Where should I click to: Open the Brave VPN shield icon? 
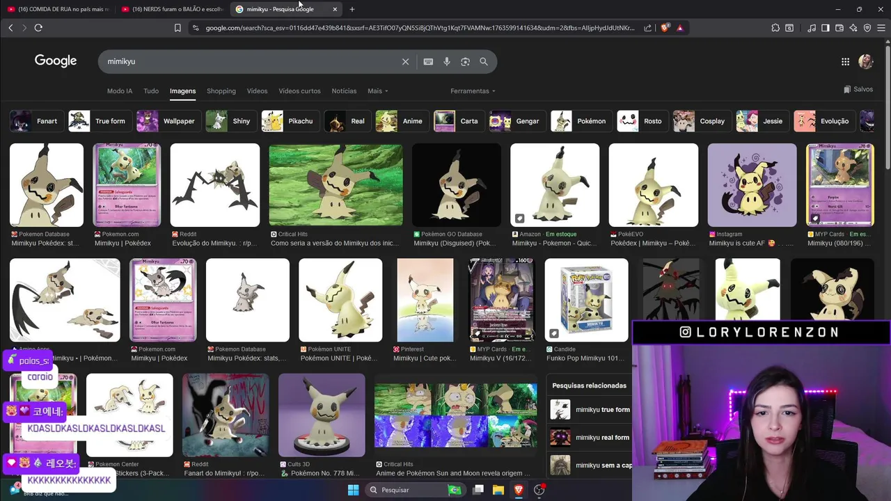(x=867, y=28)
